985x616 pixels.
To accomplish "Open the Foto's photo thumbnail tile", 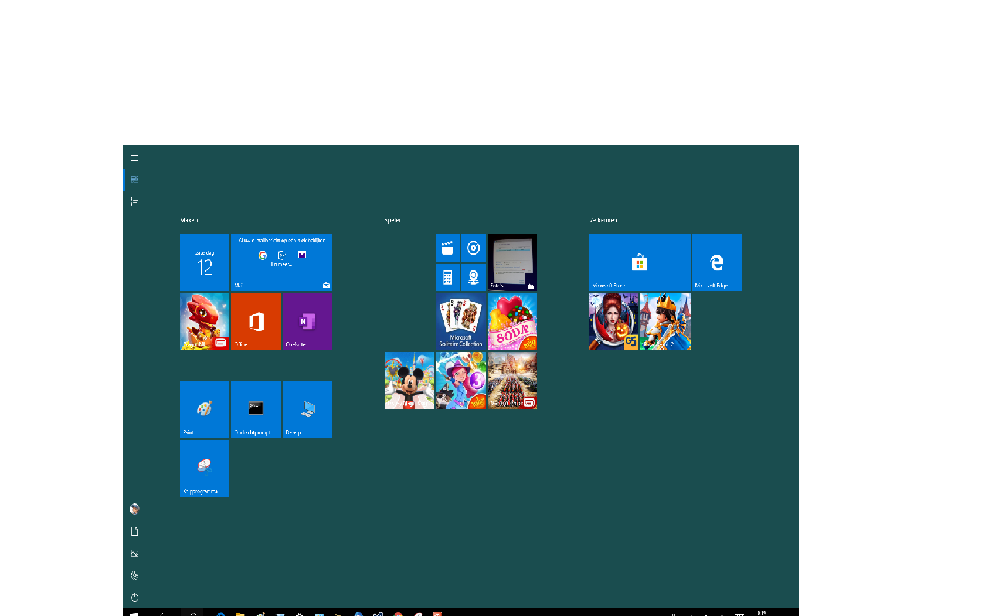I will pos(512,262).
